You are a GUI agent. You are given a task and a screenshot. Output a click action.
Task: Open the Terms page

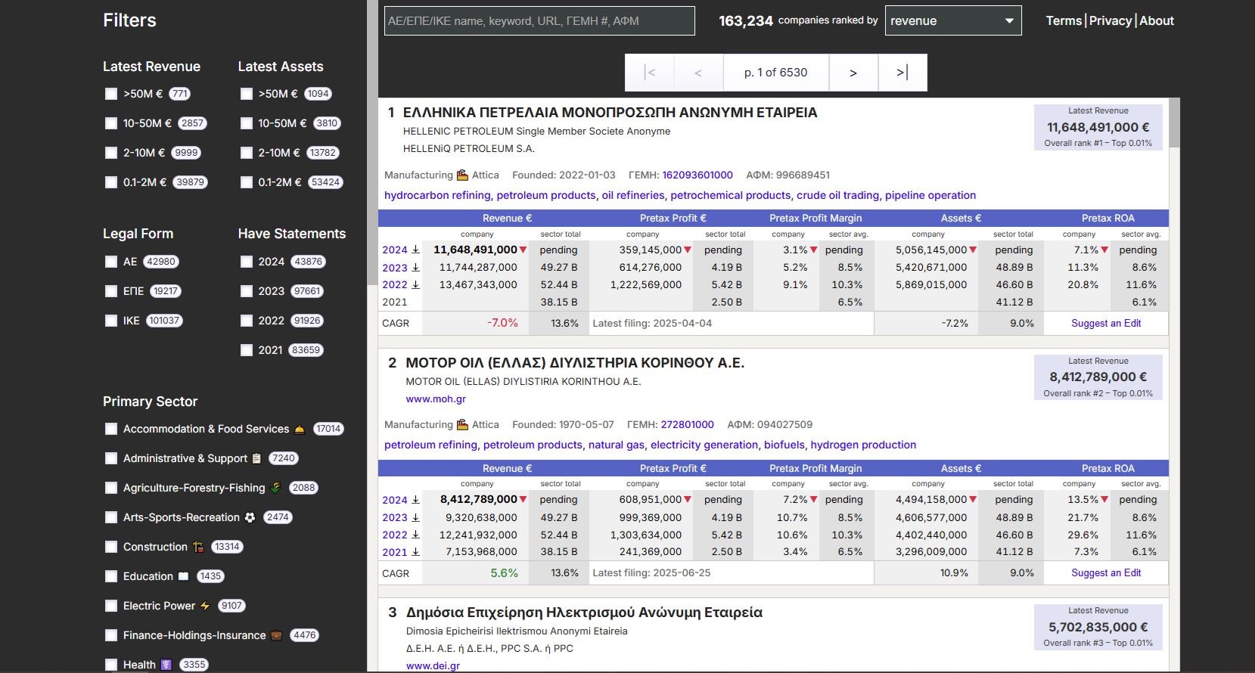[1063, 21]
